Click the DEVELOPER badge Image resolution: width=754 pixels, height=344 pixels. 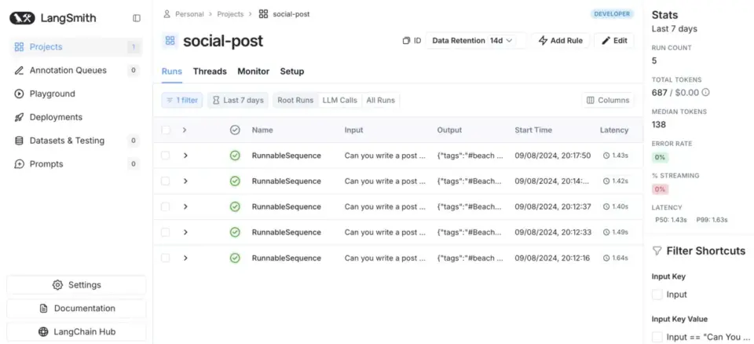(x=612, y=14)
